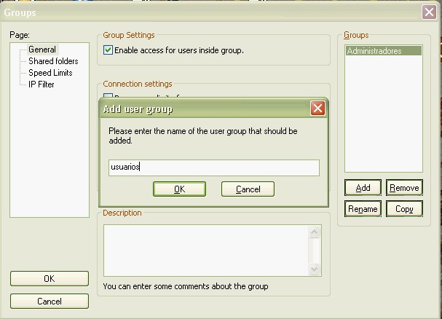
Task: Click the Description scrollbar down arrow
Action: pos(315,269)
